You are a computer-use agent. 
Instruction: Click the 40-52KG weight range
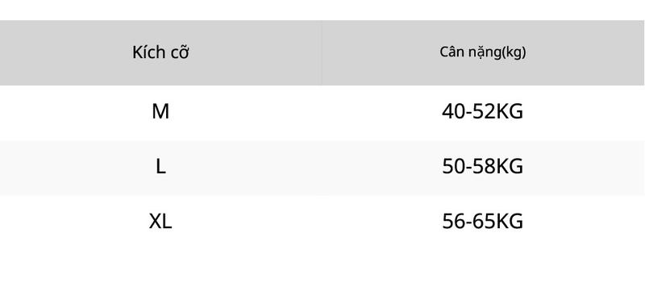pyautogui.click(x=482, y=111)
